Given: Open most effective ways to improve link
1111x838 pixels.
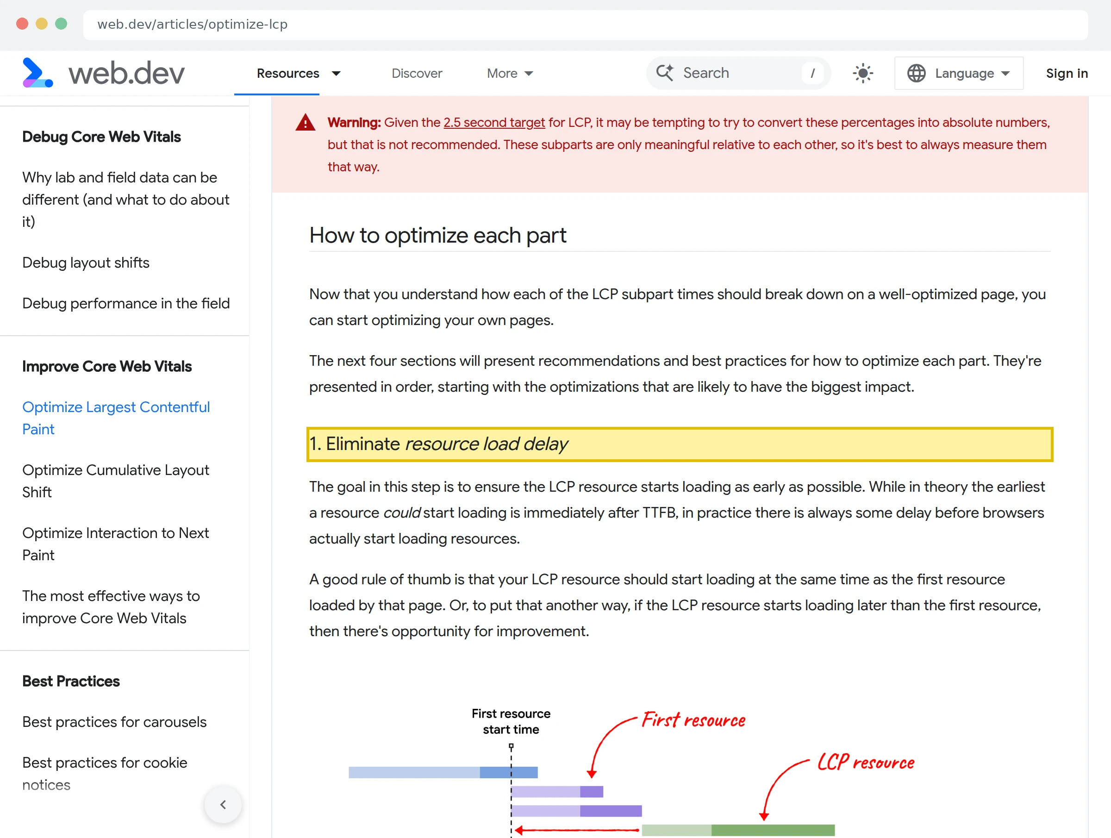Looking at the screenshot, I should click(x=111, y=607).
